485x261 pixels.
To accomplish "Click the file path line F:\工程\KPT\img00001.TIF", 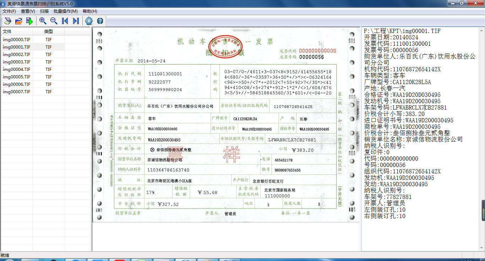I will click(402, 31).
